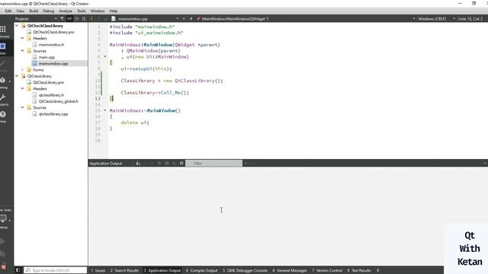Image resolution: width=488 pixels, height=274 pixels.
Task: Click split Projects panel icon
Action: (76, 18)
